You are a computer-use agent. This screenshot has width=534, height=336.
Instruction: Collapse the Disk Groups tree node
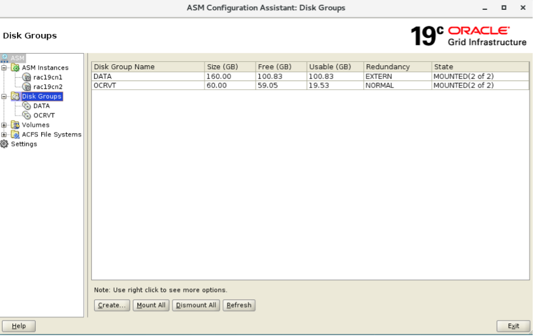(x=4, y=96)
